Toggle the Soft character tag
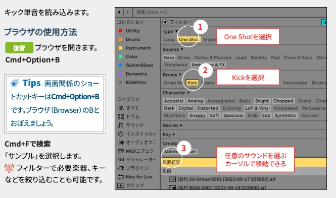 pos(214,115)
